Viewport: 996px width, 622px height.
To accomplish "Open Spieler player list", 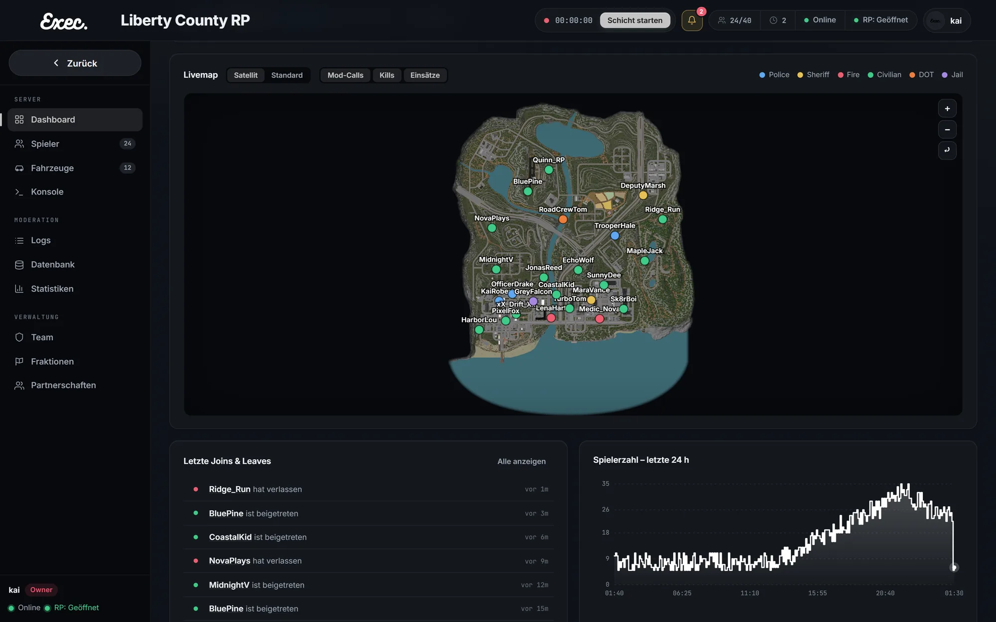I will coord(75,144).
